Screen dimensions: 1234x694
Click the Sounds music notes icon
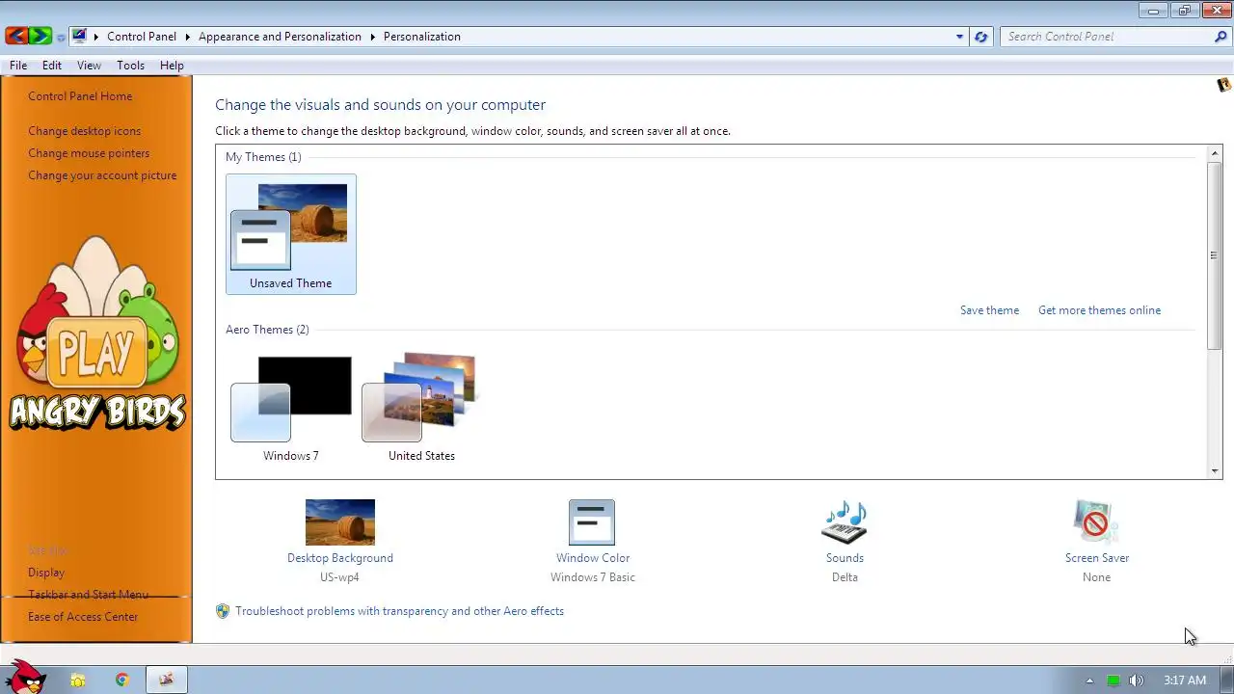pos(845,522)
